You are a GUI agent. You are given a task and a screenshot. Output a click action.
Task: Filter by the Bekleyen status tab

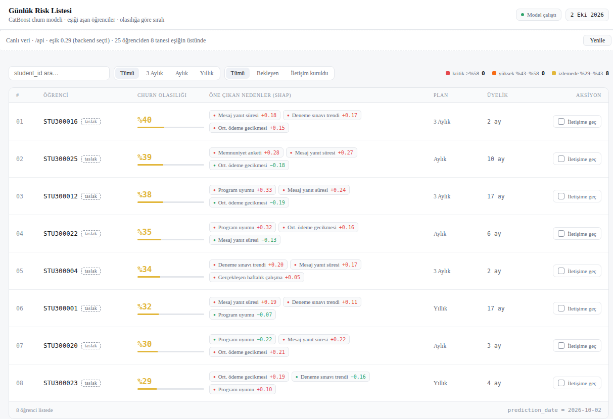click(268, 73)
